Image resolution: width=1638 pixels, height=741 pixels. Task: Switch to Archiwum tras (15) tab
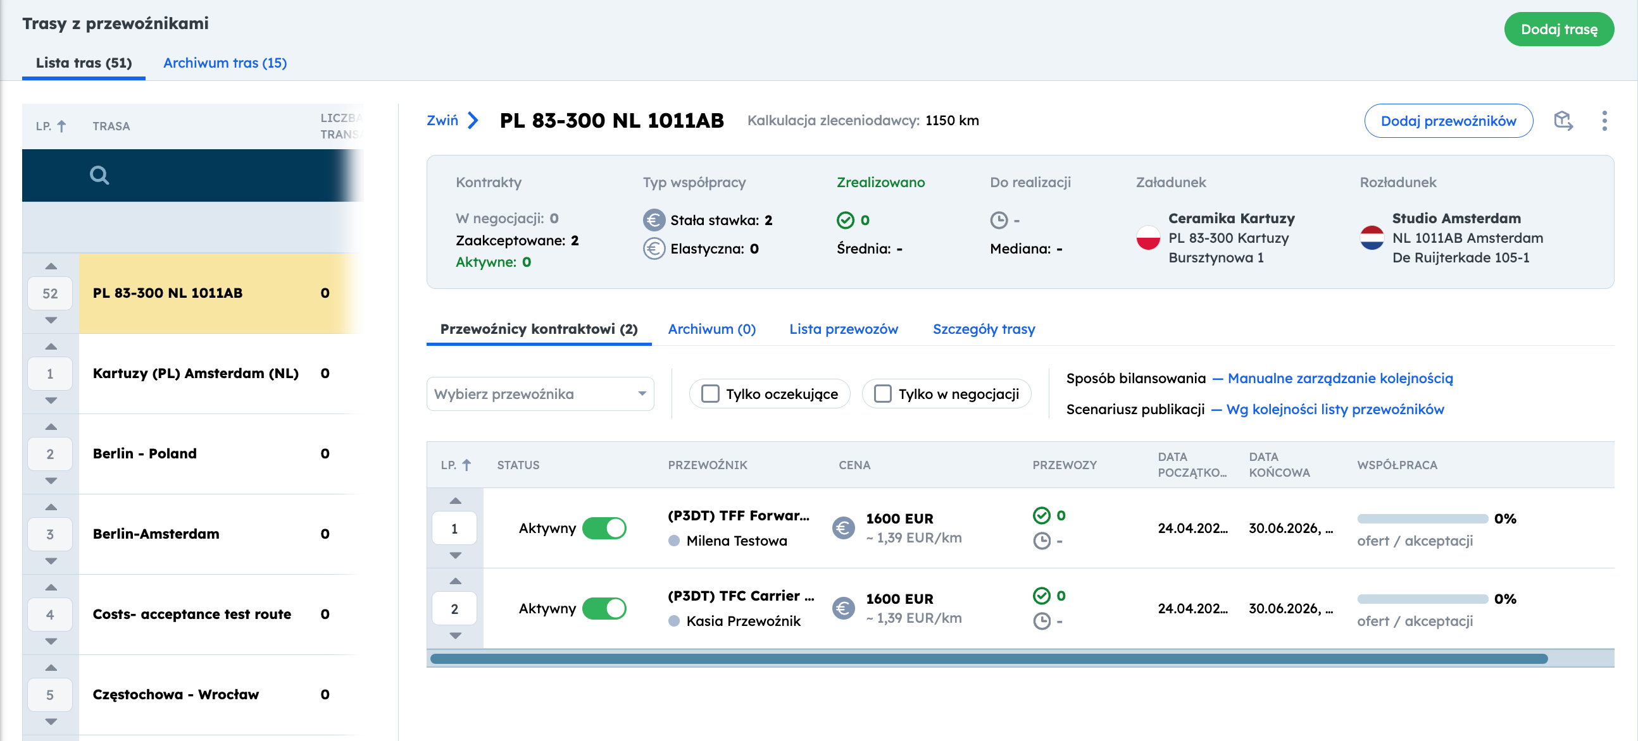tap(225, 63)
